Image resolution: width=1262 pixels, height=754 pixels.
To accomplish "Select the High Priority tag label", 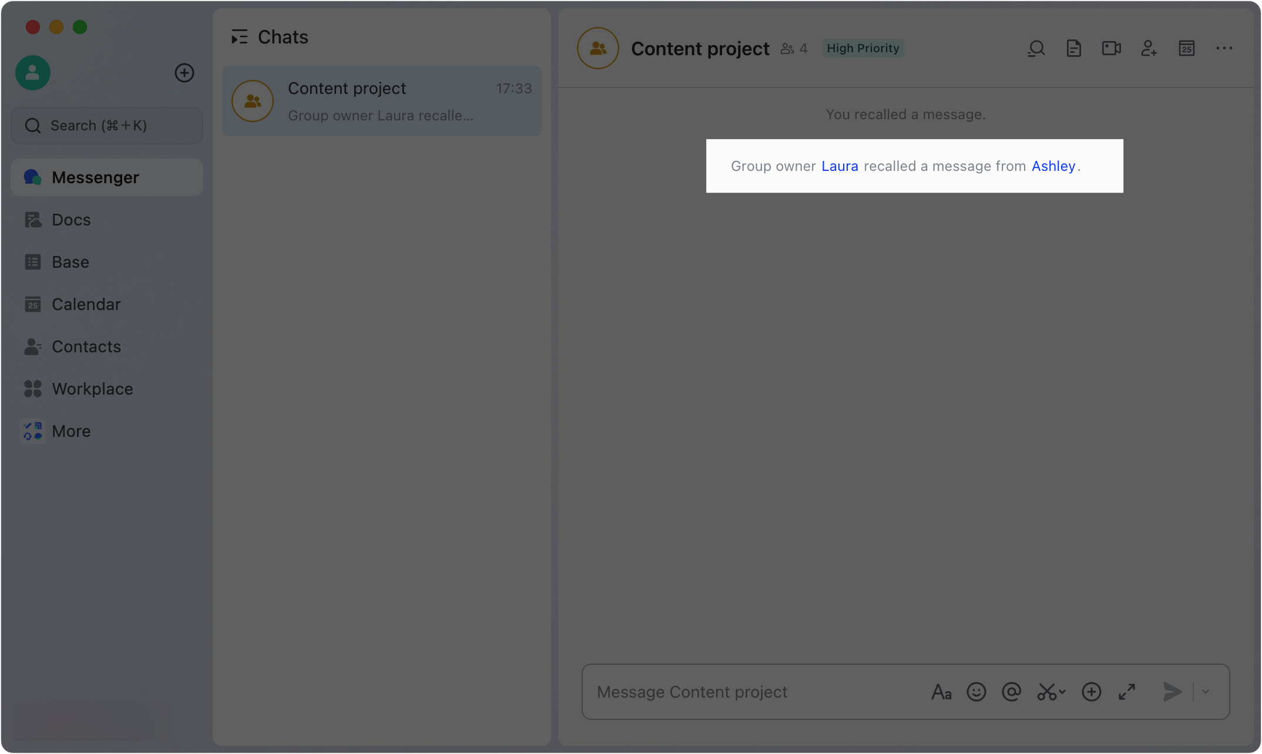I will tap(863, 49).
